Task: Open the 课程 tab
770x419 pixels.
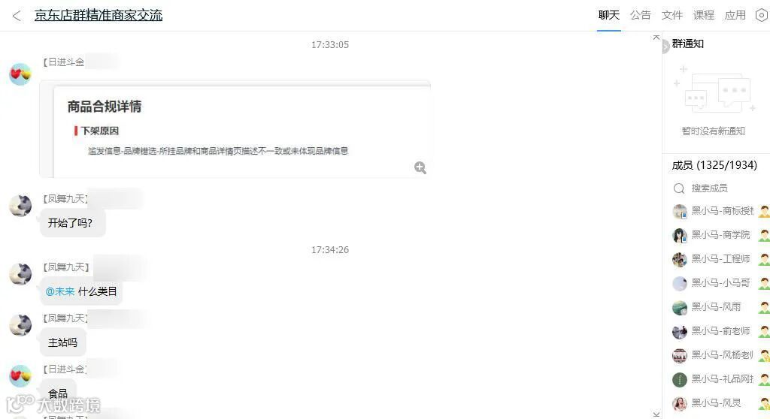Action: click(703, 15)
